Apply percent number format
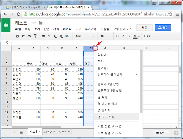This screenshot has height=139, width=183. (49, 36)
